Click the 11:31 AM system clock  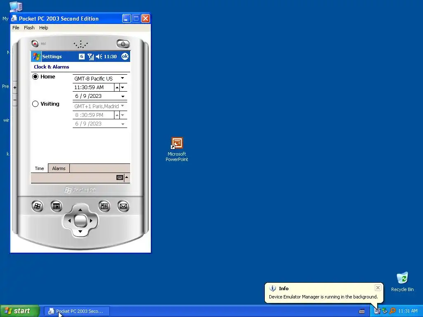pos(408,311)
